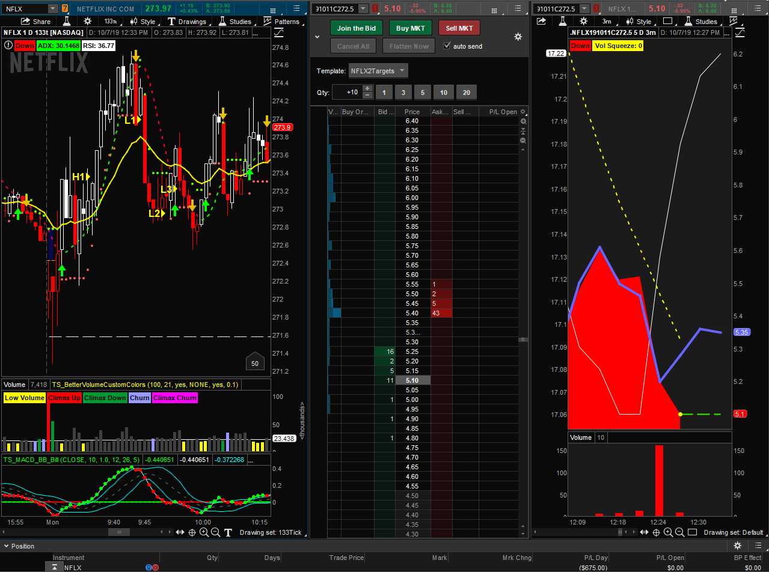Click NFLX chart horizontal scrollbar thumb

click(119, 532)
